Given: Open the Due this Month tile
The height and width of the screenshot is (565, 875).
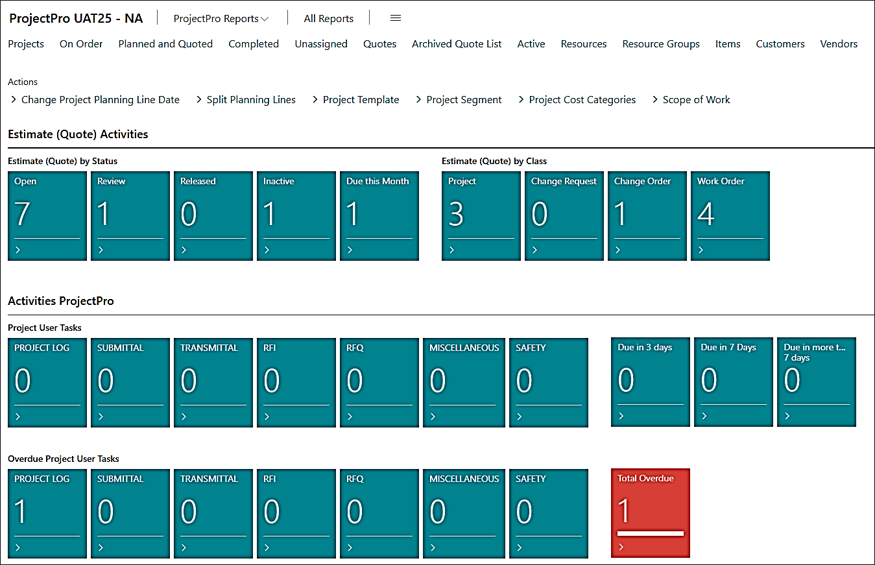Looking at the screenshot, I should point(379,216).
